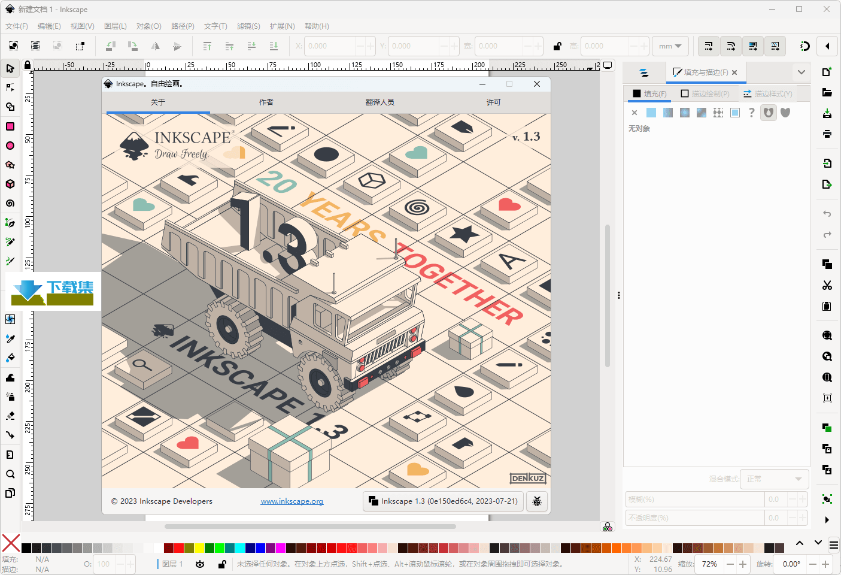Image resolution: width=841 pixels, height=575 pixels.
Task: Toggle the lock on 图层 1 layer
Action: coord(222,564)
